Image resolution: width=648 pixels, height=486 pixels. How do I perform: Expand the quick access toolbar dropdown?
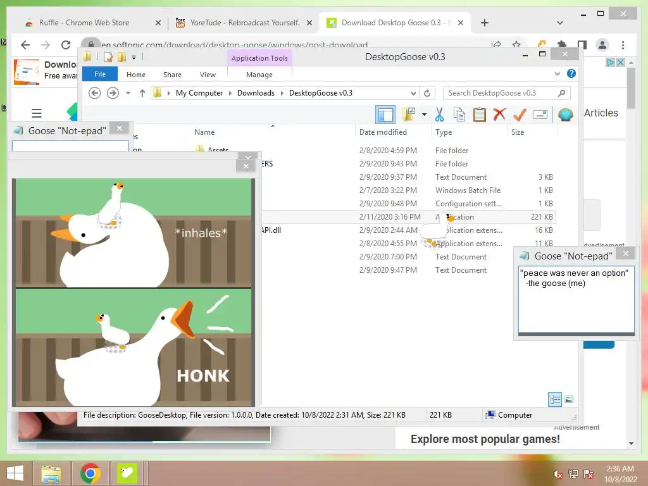pos(134,58)
